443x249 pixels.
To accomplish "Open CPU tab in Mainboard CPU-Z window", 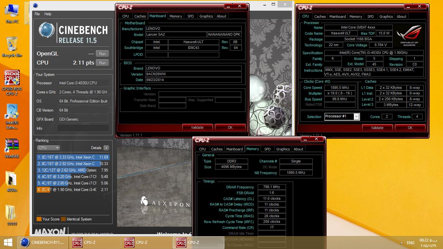I will coord(126,16).
